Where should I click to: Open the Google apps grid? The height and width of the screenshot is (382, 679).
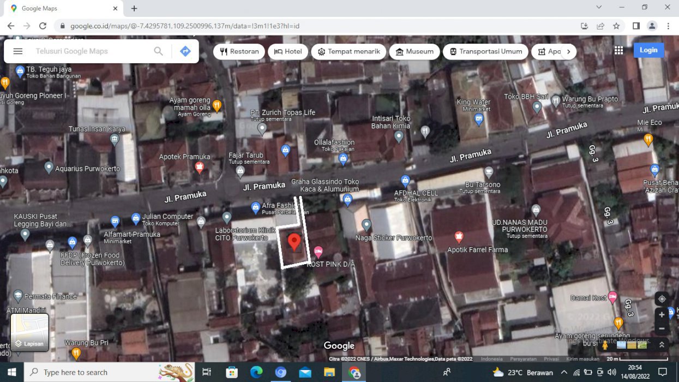(618, 50)
